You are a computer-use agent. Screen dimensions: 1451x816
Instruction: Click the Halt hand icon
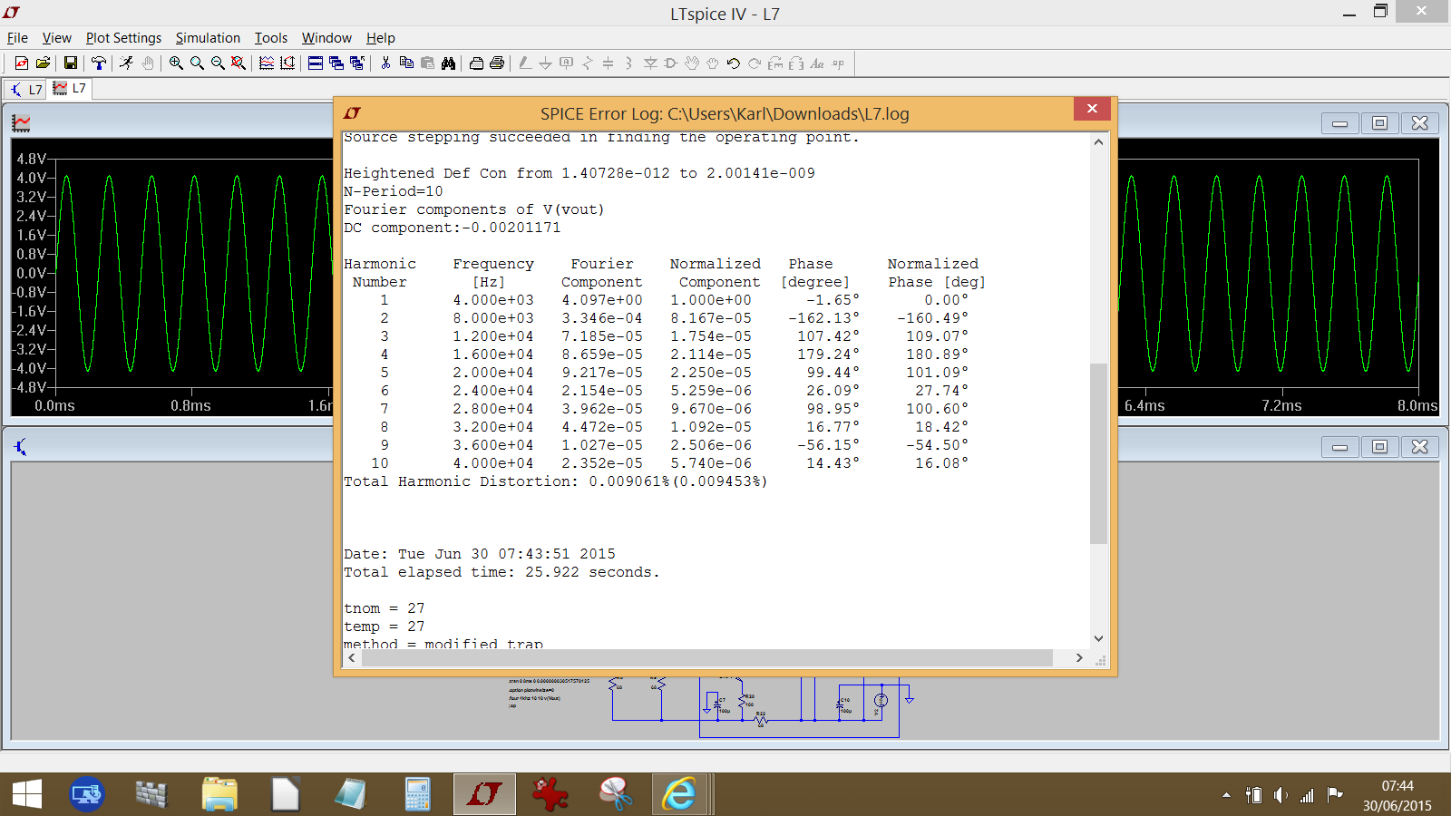point(148,63)
